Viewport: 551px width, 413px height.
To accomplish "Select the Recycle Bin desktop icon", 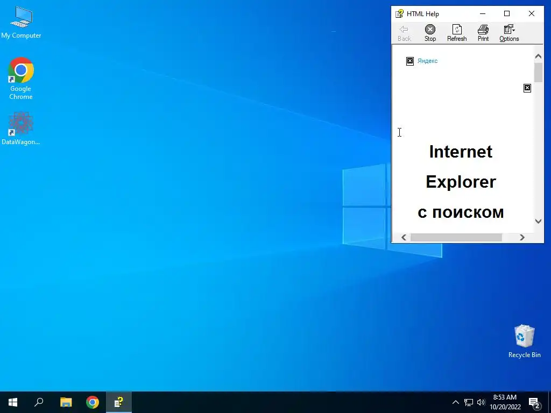I will 524,341.
